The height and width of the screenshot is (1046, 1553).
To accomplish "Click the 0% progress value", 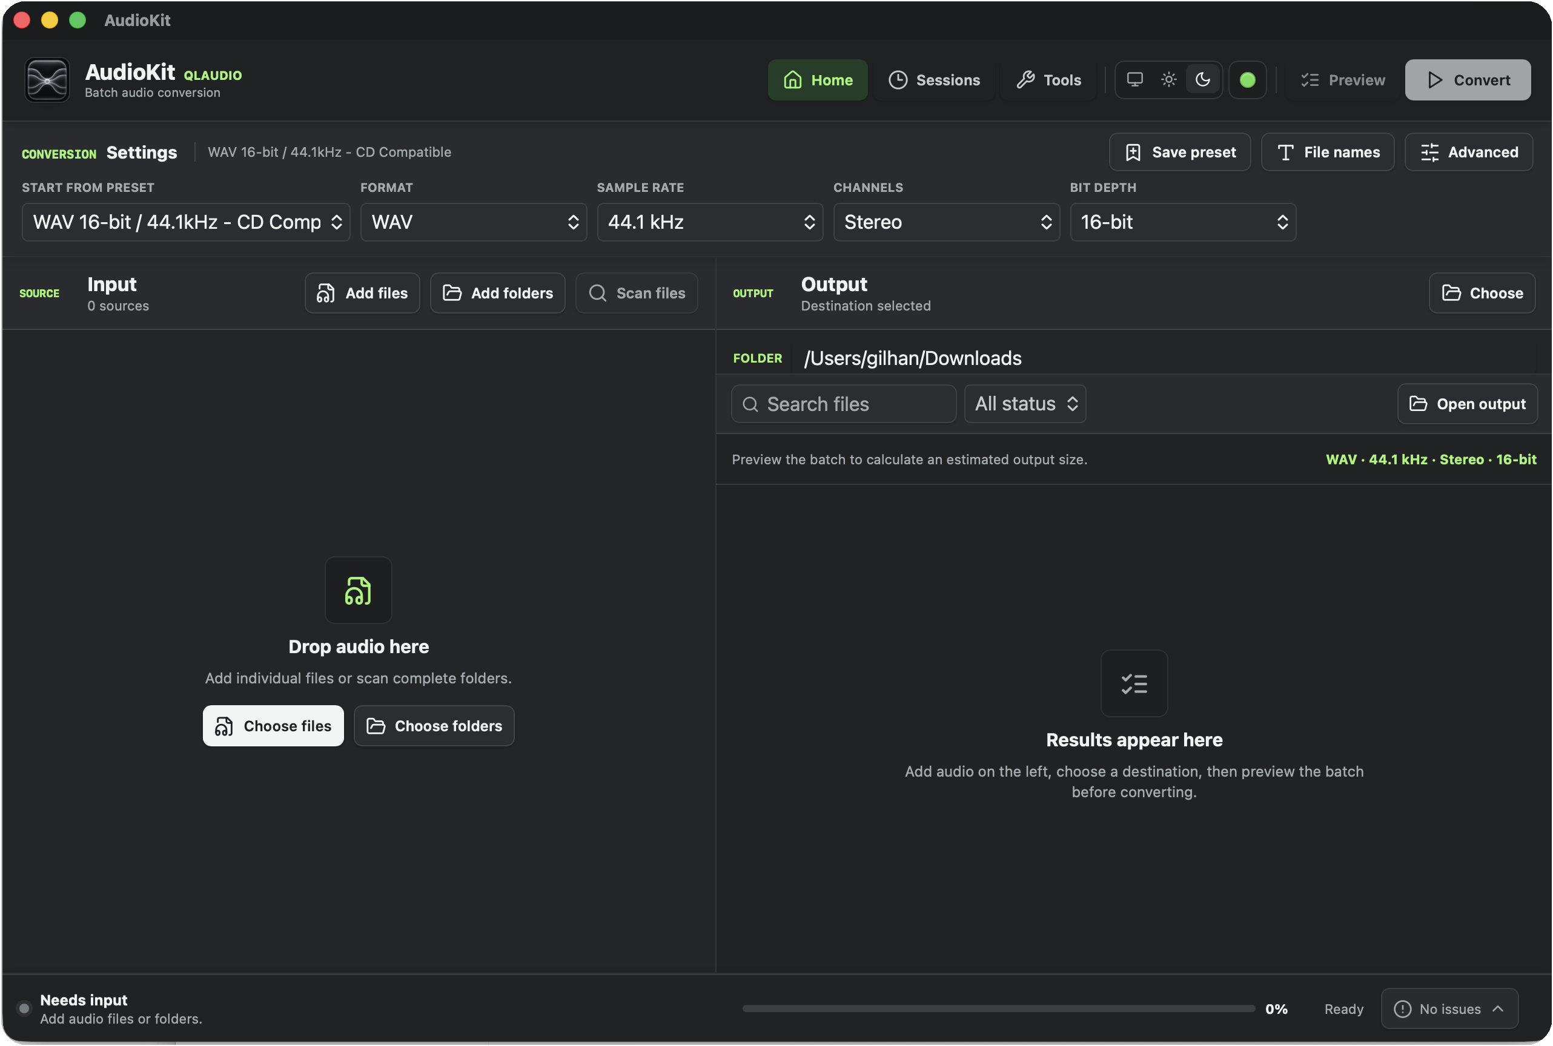I will [x=1276, y=1008].
